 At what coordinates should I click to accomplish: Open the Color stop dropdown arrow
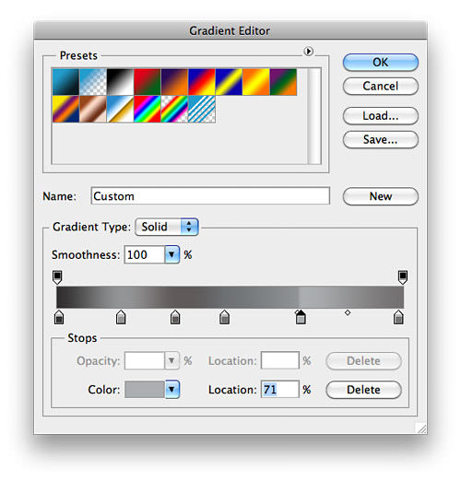point(171,390)
